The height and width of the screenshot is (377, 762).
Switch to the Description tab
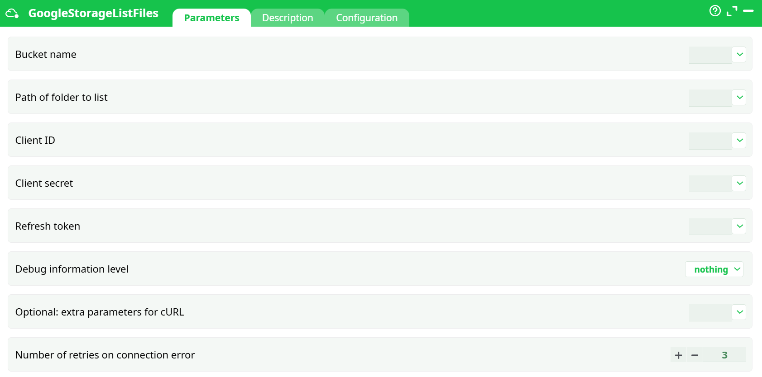tap(288, 18)
